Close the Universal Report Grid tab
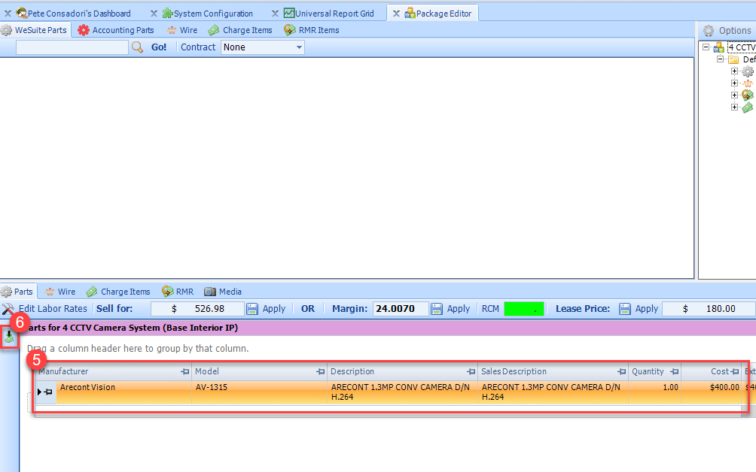756x472 pixels. click(x=275, y=14)
